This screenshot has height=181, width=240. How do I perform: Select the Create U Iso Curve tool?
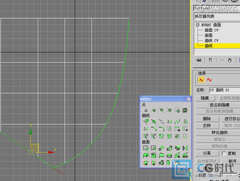177,129
